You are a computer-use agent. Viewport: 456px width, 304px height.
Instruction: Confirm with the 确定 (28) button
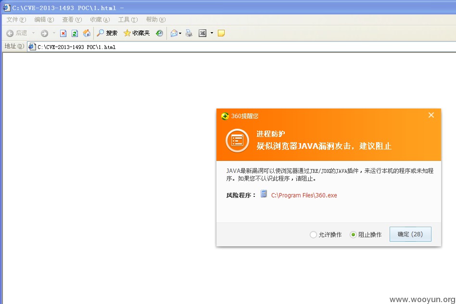tap(410, 234)
